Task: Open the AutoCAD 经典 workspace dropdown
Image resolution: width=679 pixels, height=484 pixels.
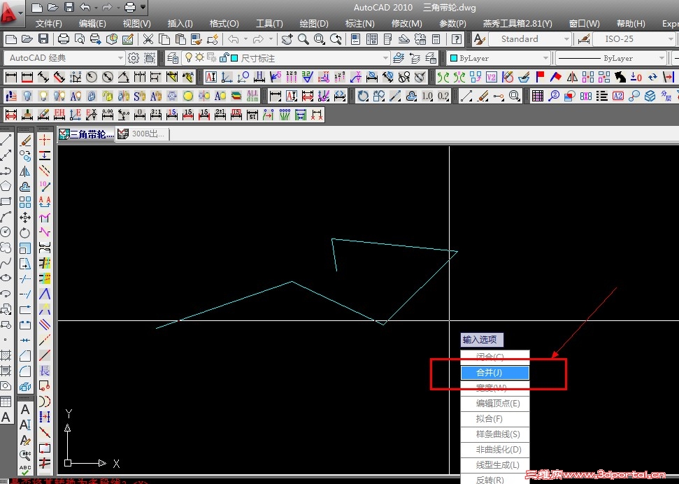Action: (x=120, y=57)
